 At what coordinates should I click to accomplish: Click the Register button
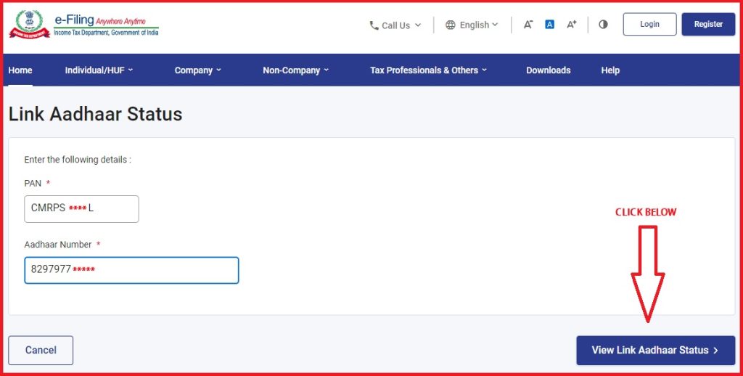tap(708, 24)
